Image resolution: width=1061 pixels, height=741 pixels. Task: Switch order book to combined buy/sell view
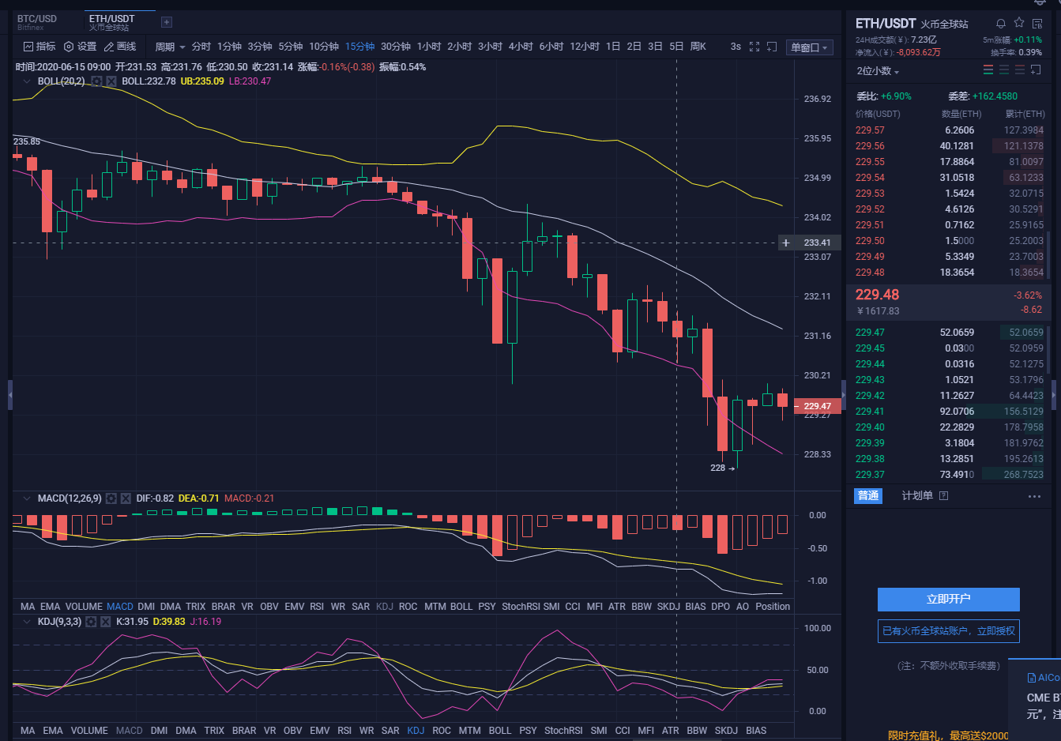[x=988, y=70]
